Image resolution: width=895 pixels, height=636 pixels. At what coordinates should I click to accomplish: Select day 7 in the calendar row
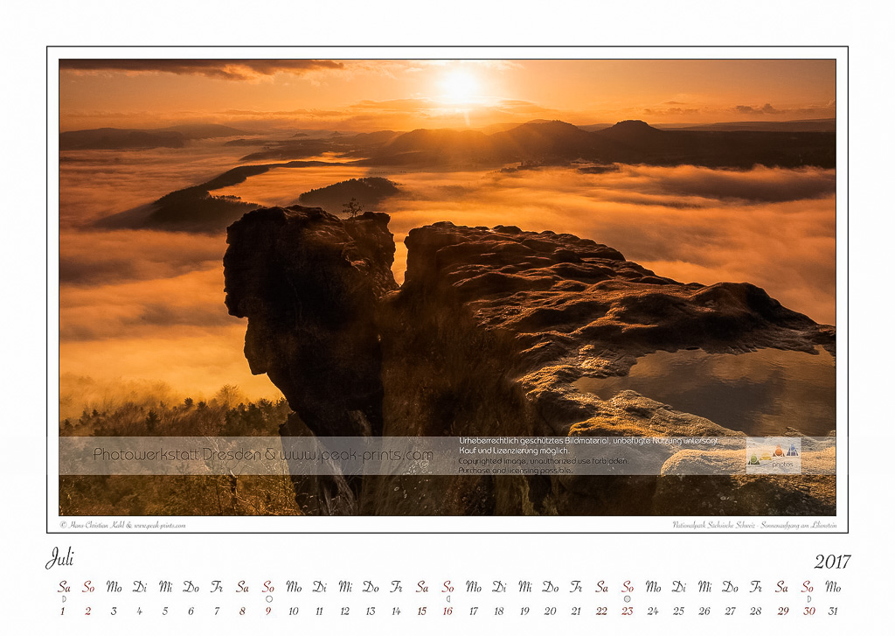click(217, 611)
